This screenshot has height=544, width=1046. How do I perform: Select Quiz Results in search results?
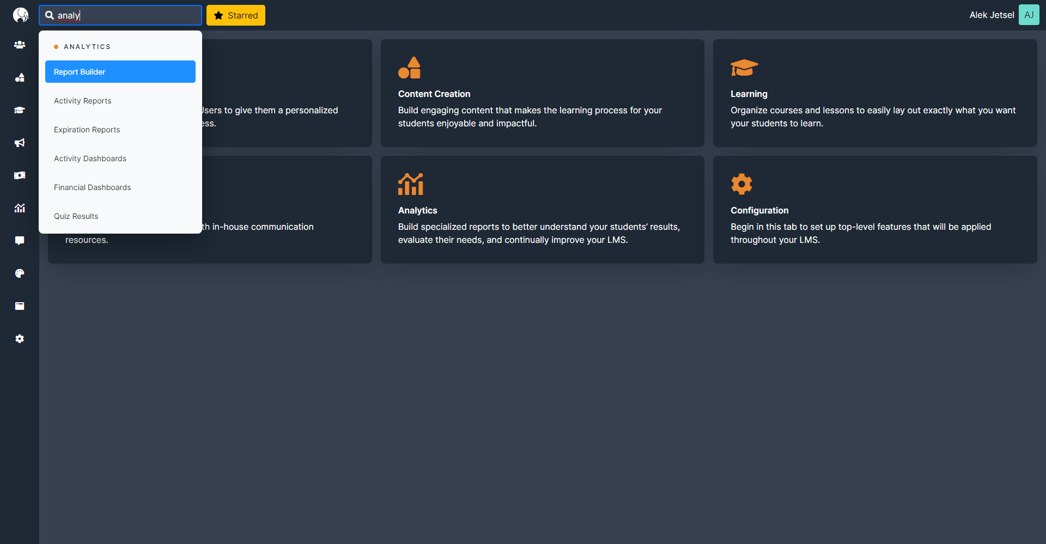(120, 216)
